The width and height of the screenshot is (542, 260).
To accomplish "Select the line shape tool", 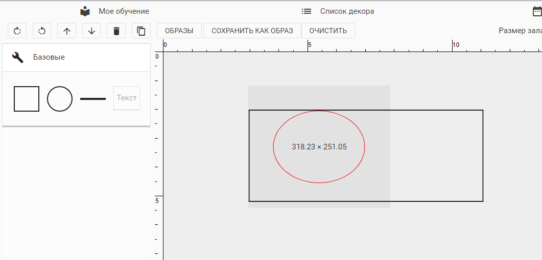I will [93, 98].
